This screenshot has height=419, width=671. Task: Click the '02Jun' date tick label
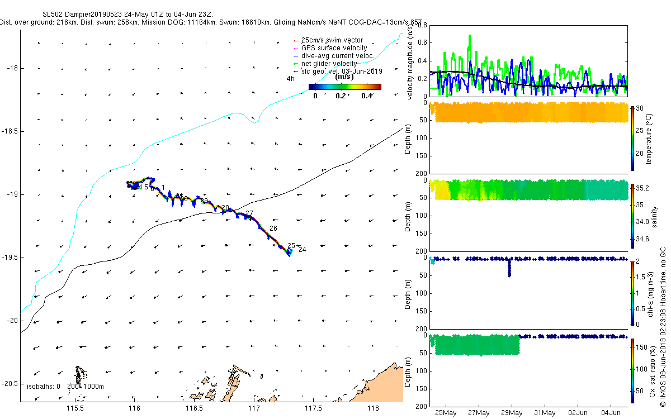click(578, 413)
